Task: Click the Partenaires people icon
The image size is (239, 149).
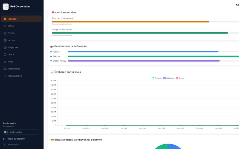Action: click(5, 69)
